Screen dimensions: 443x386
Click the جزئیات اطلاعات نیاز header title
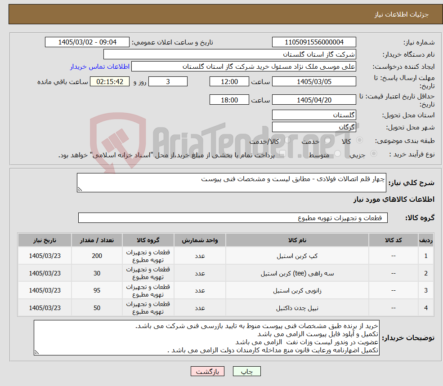tap(402, 14)
